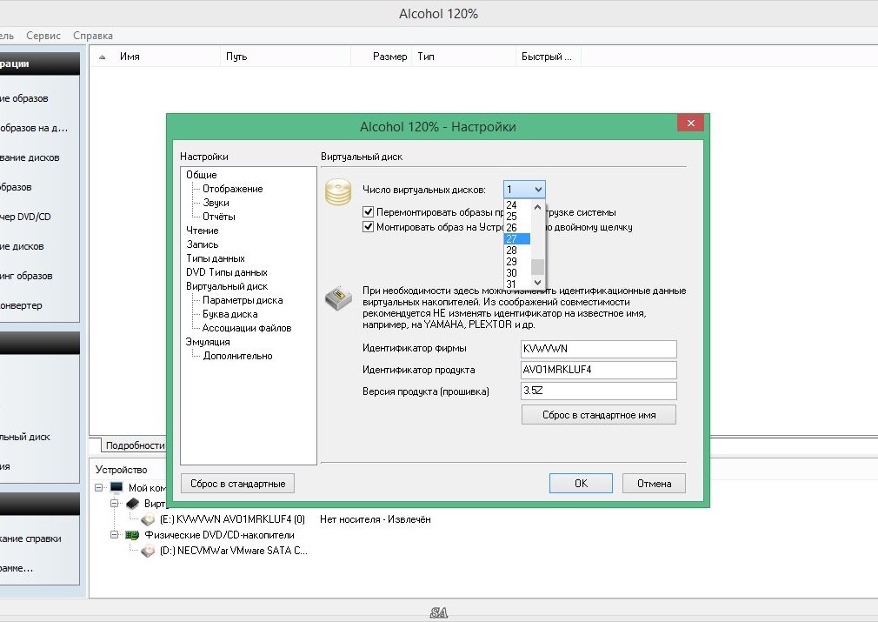
Task: Select Запись in settings tree
Action: point(203,244)
